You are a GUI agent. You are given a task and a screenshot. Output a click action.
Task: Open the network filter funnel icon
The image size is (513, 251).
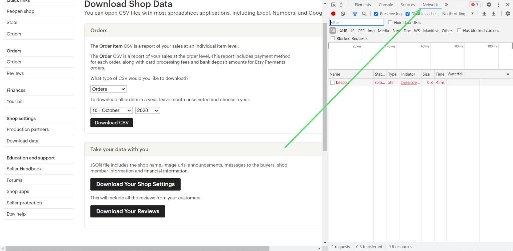pos(355,14)
